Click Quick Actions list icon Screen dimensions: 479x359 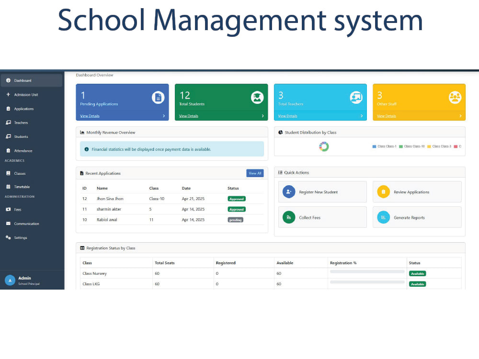click(280, 172)
